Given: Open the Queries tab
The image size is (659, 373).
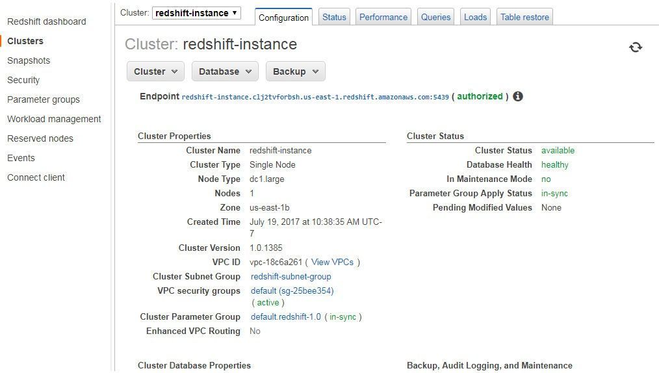Looking at the screenshot, I should [x=436, y=17].
